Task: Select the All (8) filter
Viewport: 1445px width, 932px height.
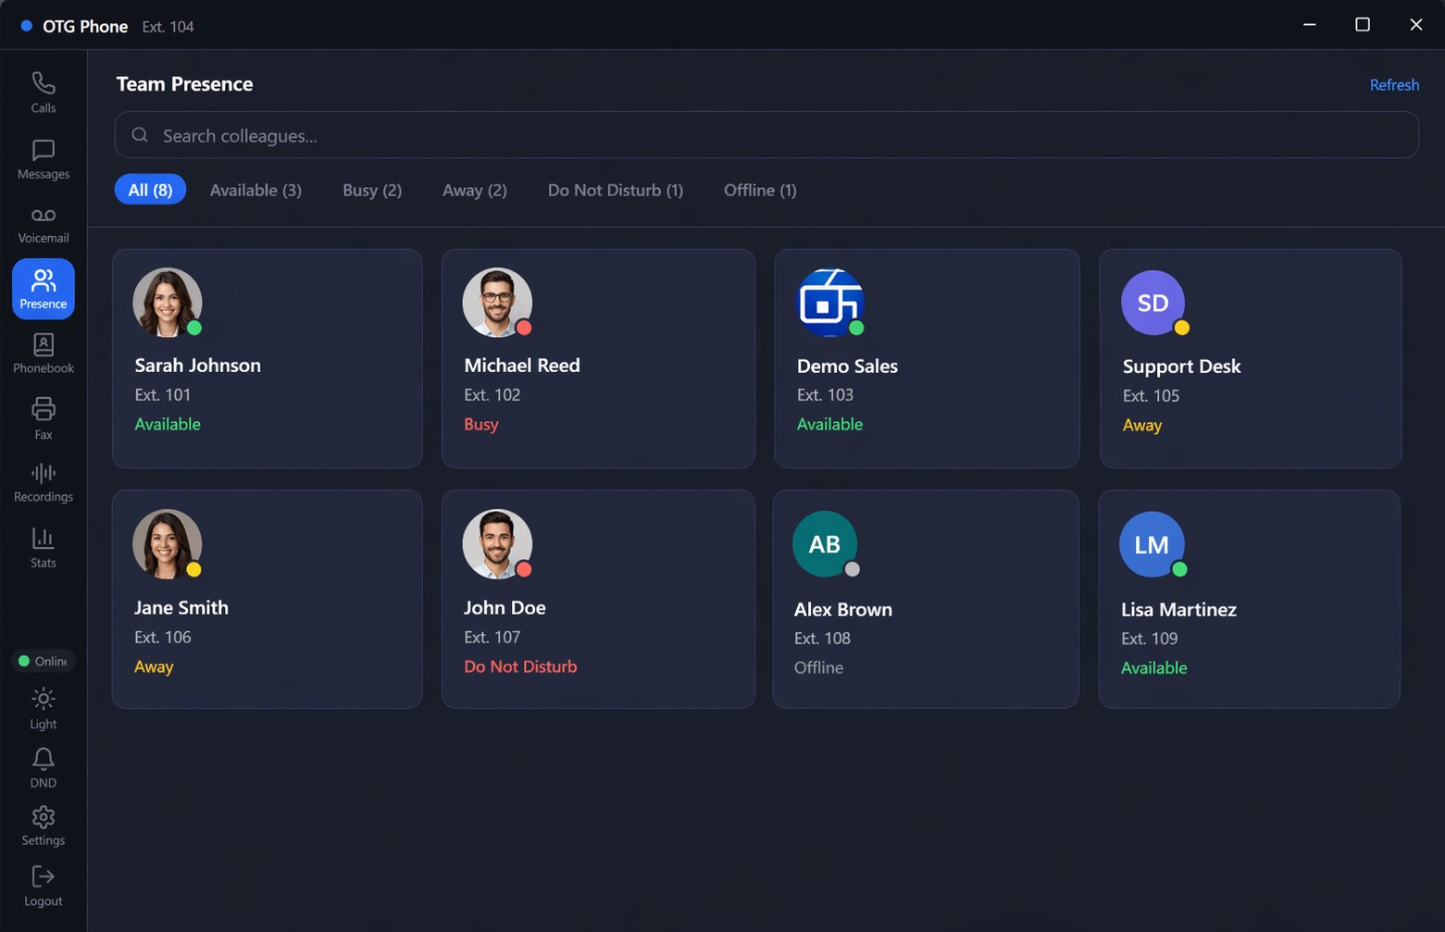Action: (x=150, y=190)
